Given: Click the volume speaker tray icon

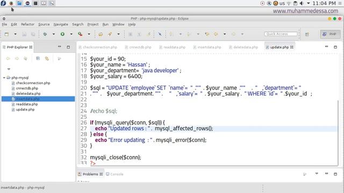Looking at the screenshot, I should tap(302, 3).
